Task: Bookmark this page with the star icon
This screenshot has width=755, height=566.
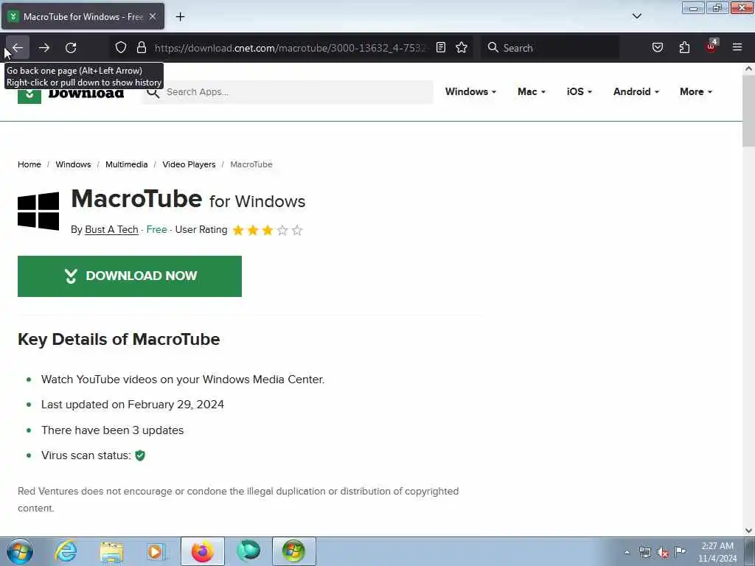Action: 462,47
